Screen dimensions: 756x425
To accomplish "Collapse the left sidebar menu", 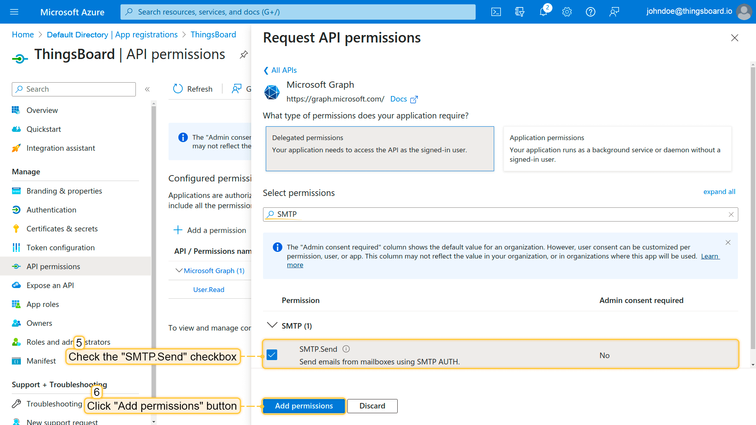I will pyautogui.click(x=147, y=89).
